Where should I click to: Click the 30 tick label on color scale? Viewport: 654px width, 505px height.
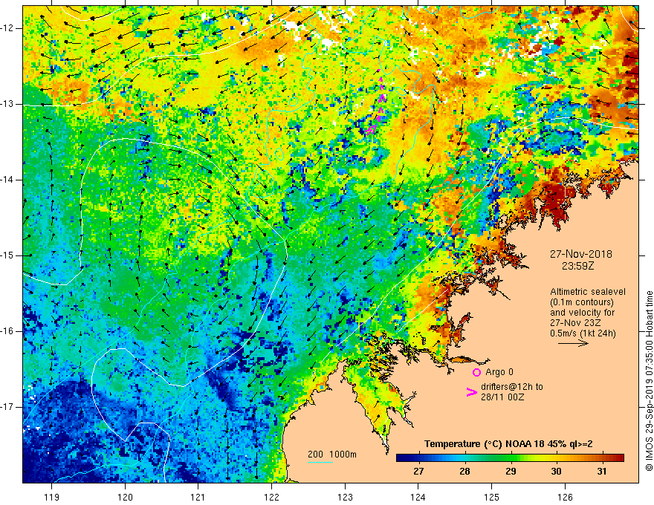[x=556, y=472]
